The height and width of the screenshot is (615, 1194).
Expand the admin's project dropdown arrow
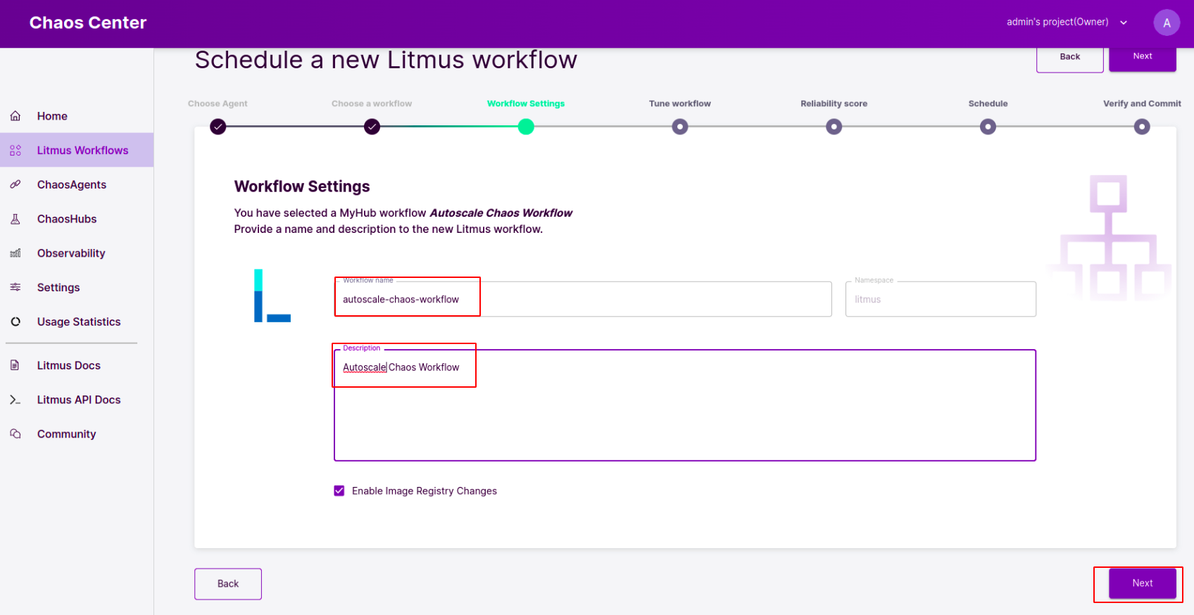(1124, 23)
